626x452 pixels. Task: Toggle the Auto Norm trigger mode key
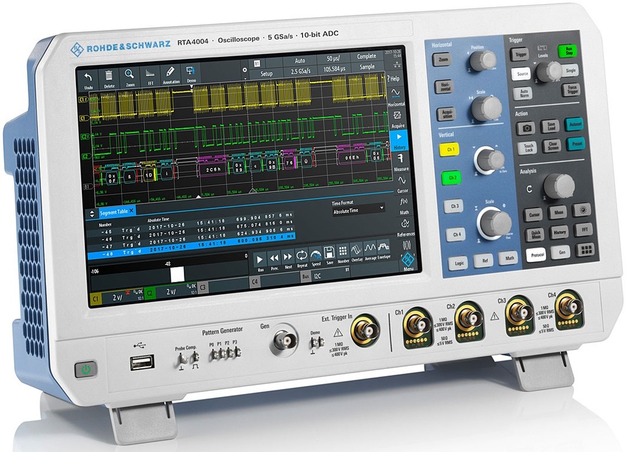click(524, 93)
